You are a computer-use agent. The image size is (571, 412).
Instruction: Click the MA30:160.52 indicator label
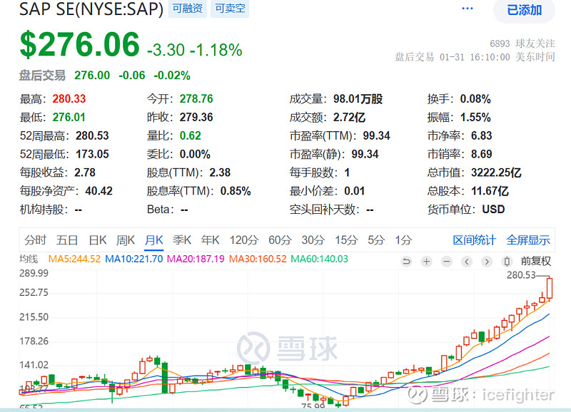point(258,259)
